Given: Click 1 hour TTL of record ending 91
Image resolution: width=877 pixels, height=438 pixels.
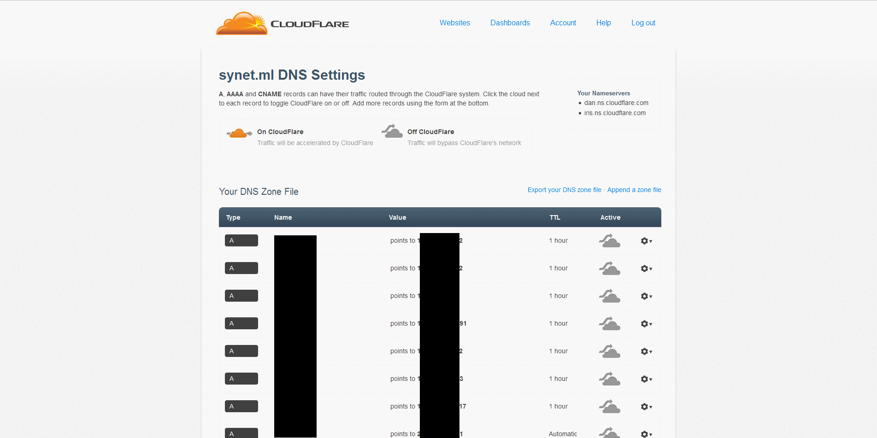Looking at the screenshot, I should point(558,323).
